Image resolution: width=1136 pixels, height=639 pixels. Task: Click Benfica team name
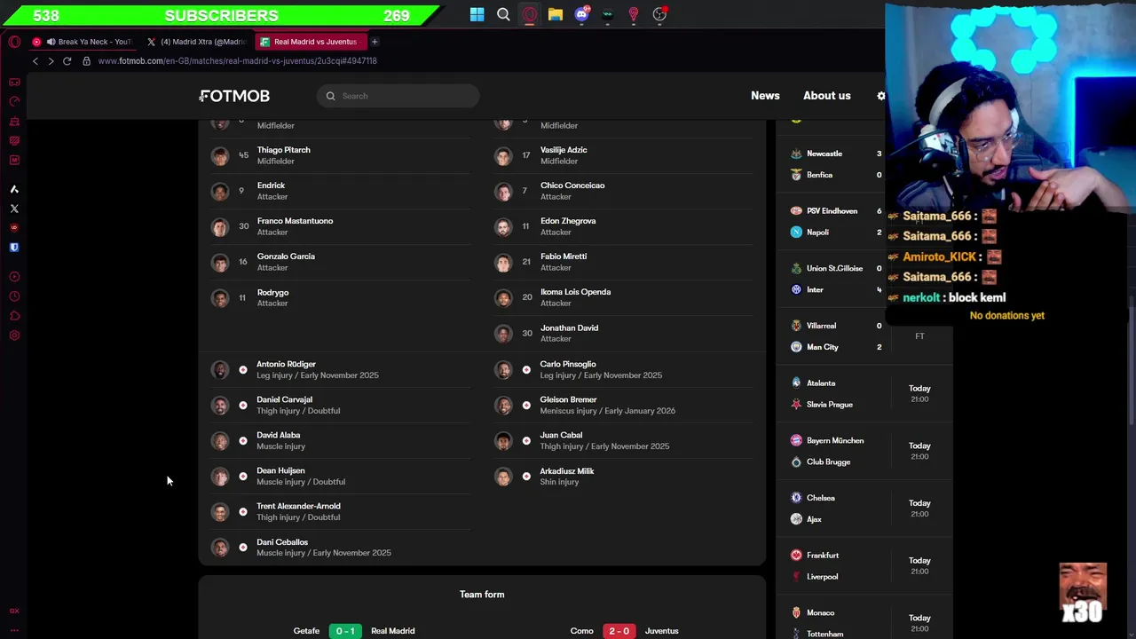pos(819,175)
